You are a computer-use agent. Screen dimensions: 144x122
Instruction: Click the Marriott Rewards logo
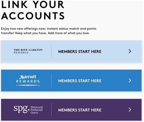click(x=28, y=81)
